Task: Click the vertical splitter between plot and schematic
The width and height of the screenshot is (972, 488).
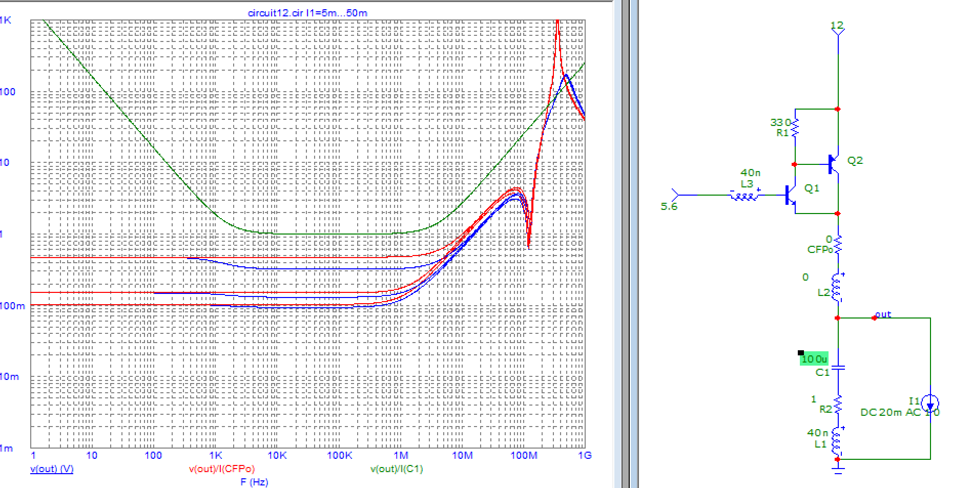Action: (626, 244)
